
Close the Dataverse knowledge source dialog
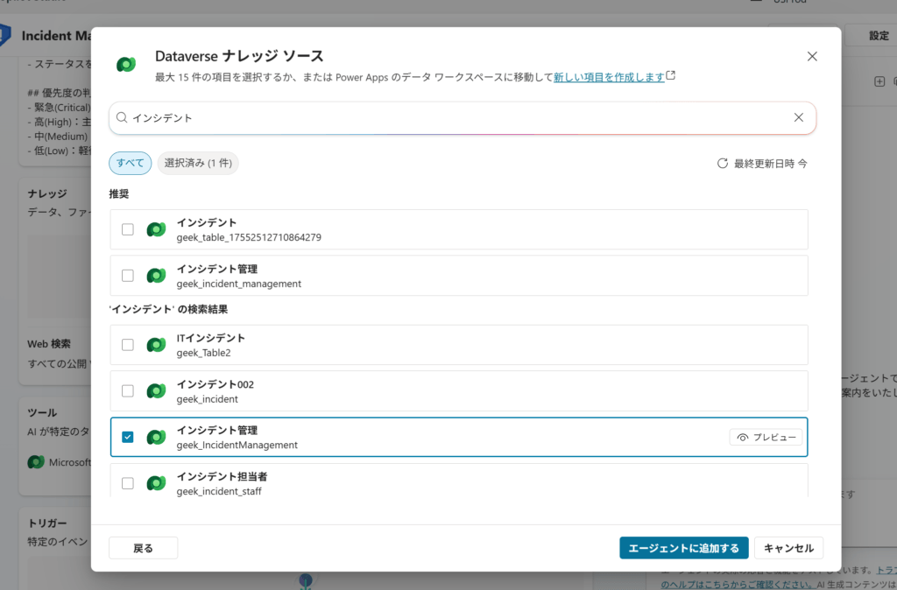tap(812, 57)
